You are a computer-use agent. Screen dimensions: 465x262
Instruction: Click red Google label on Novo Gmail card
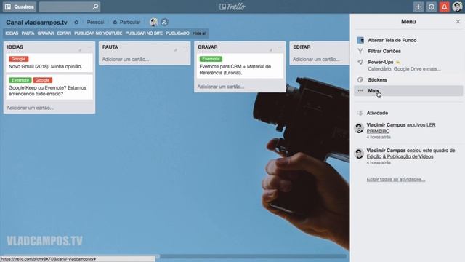click(19, 59)
